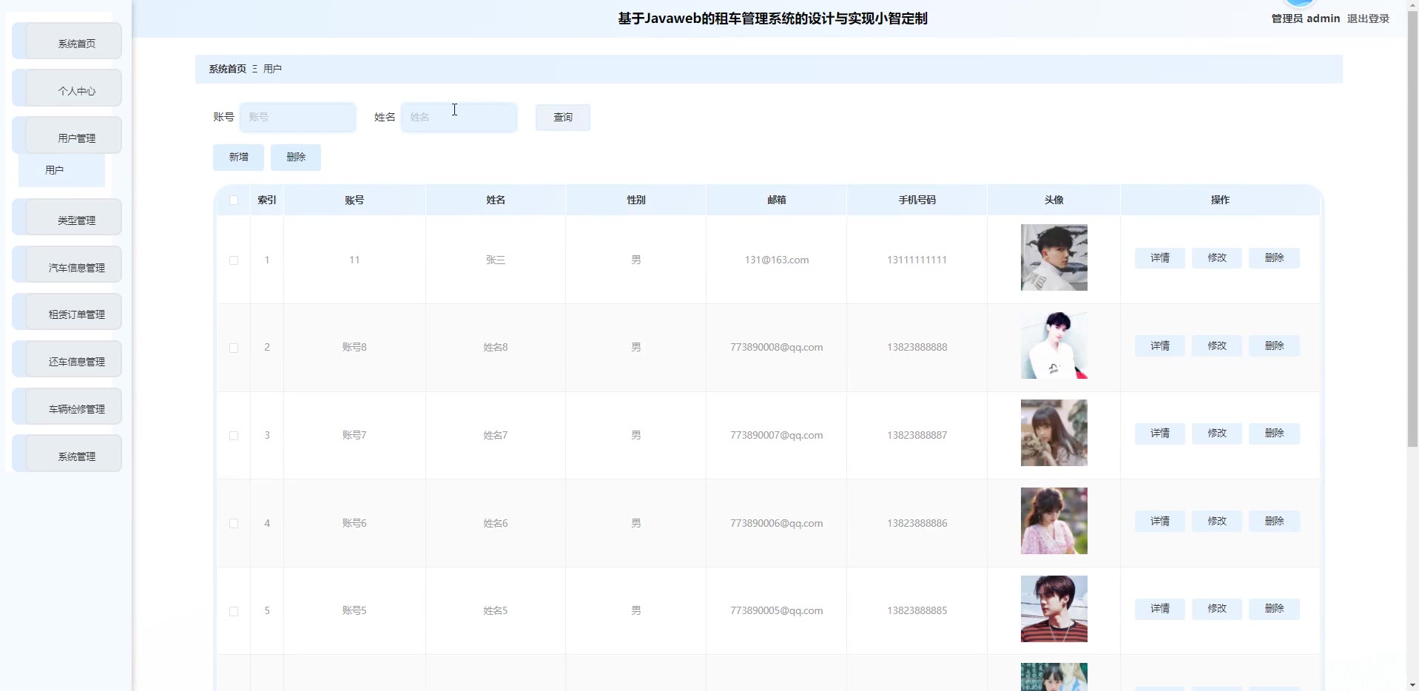Viewport: 1419px width, 691px height.
Task: Click the 姓名 search input field
Action: click(x=459, y=118)
